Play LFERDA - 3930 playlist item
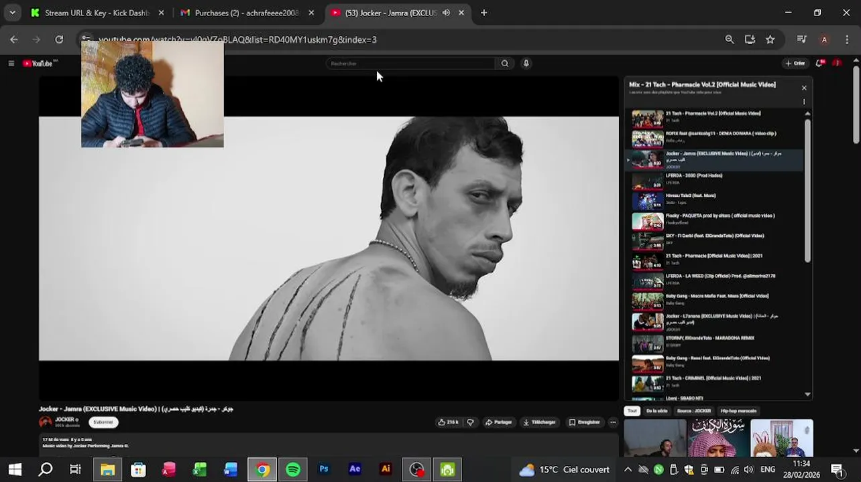Screen dimensions: 861x482 [x=714, y=180]
